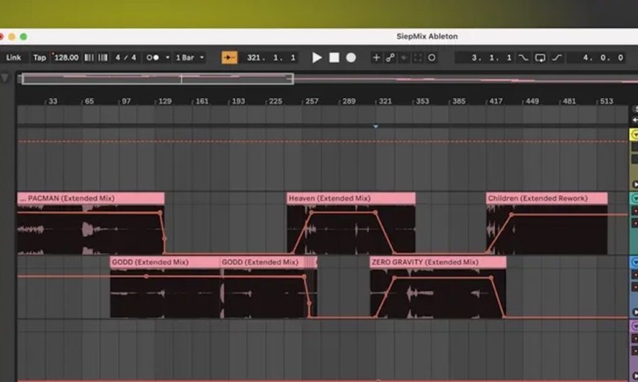Click the phase nudge up icon
Viewport: 638px width, 382px height.
pos(103,57)
